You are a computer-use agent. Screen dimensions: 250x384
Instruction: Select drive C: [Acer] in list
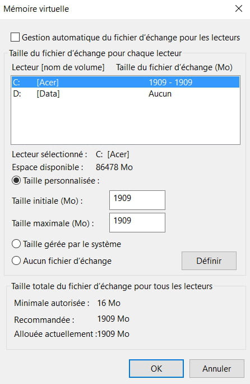pyautogui.click(x=126, y=82)
